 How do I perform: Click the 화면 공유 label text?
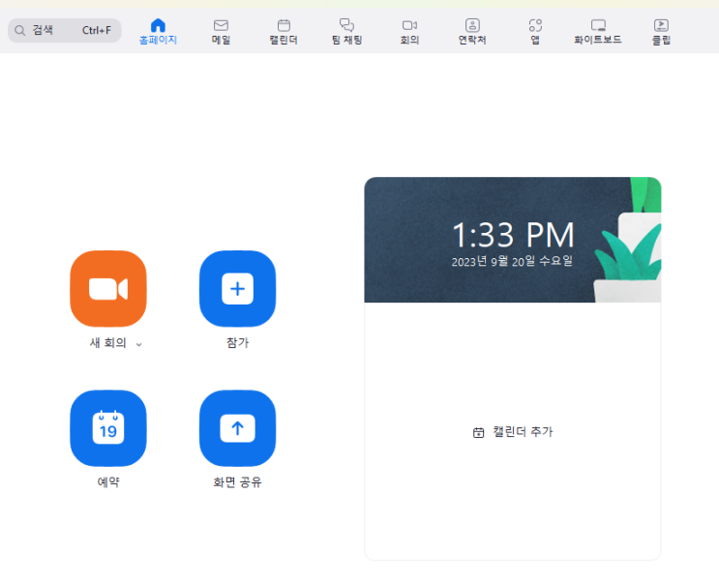(x=237, y=482)
